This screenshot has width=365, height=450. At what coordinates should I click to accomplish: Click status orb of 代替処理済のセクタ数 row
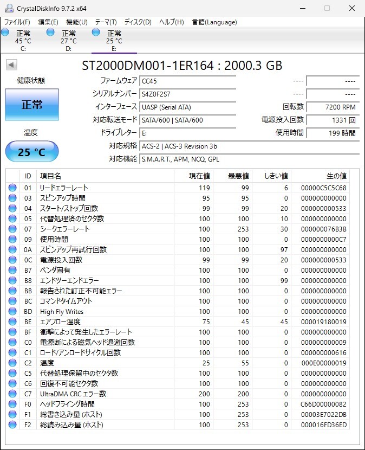pyautogui.click(x=12, y=218)
